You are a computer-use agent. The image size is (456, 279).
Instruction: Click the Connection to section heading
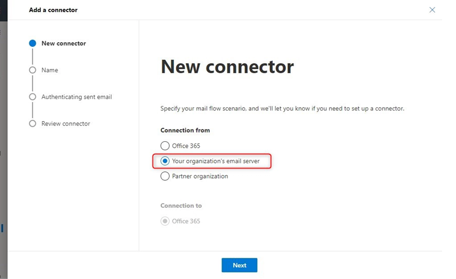tap(181, 206)
